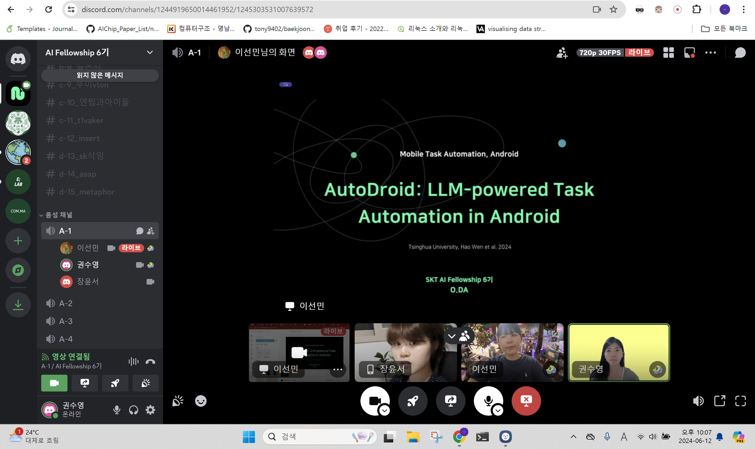Start an activity with the rocket icon
This screenshot has width=755, height=449.
(413, 401)
